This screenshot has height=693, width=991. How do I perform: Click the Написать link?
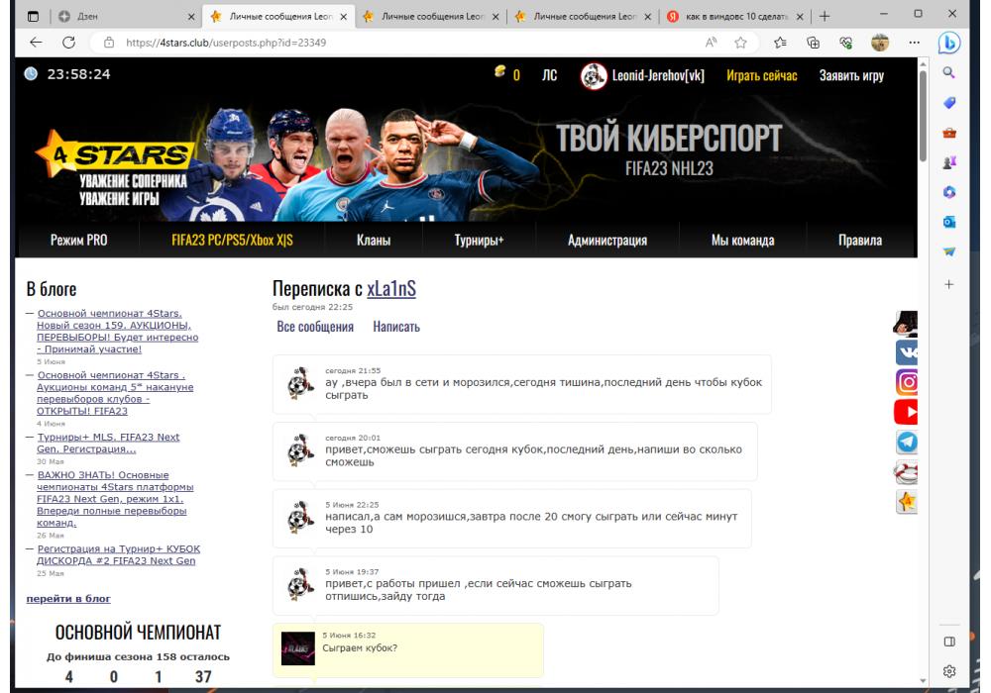coord(396,327)
